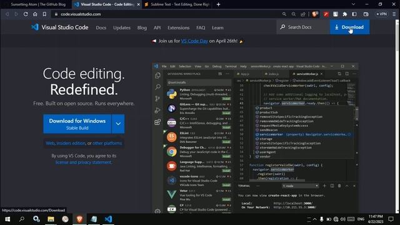Open the Windows Start menu
Image resolution: width=400 pixels, height=225 pixels.
[x=7, y=219]
